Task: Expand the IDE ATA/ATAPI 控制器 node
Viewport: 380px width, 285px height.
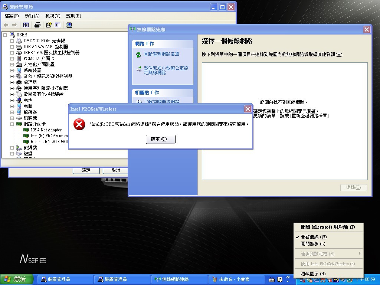Action: pos(12,47)
